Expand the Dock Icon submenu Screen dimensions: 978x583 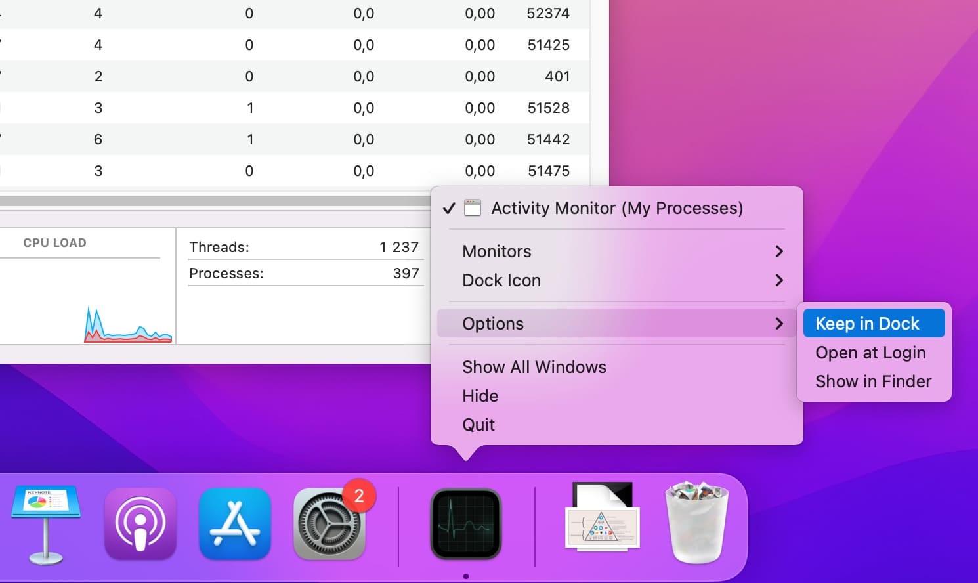point(617,280)
